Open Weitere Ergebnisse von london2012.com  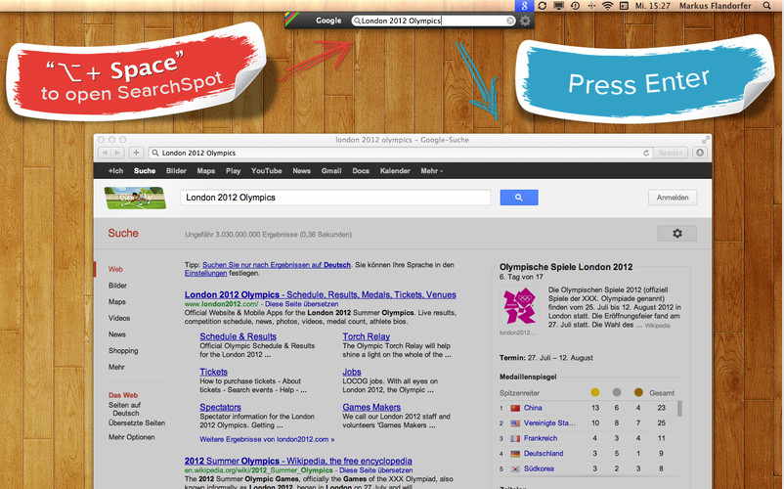point(267,439)
